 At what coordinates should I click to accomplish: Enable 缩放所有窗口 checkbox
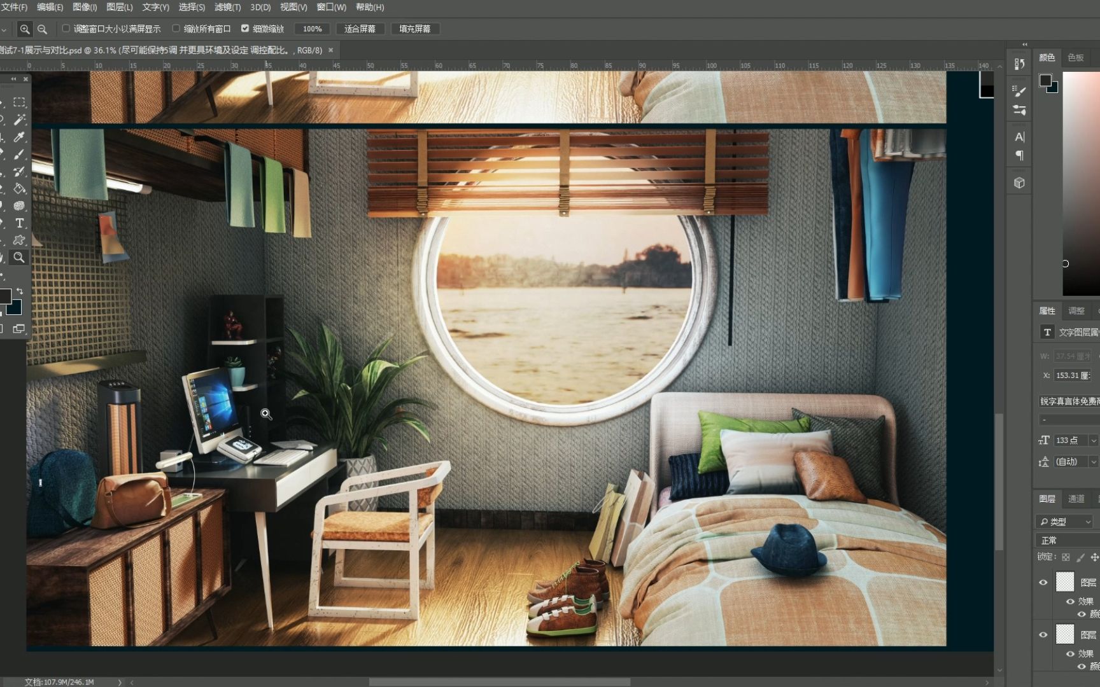tap(176, 29)
